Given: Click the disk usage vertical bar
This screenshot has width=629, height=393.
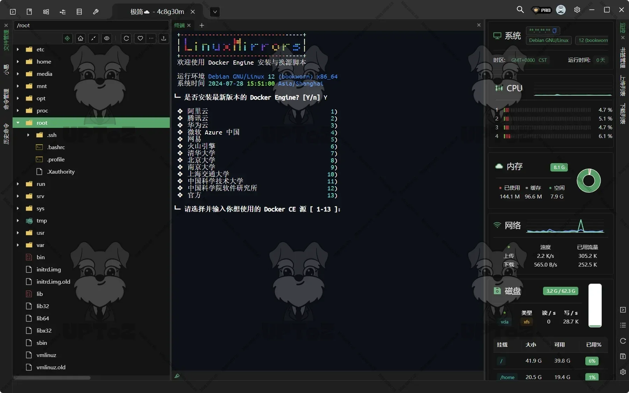Looking at the screenshot, I should tap(595, 305).
